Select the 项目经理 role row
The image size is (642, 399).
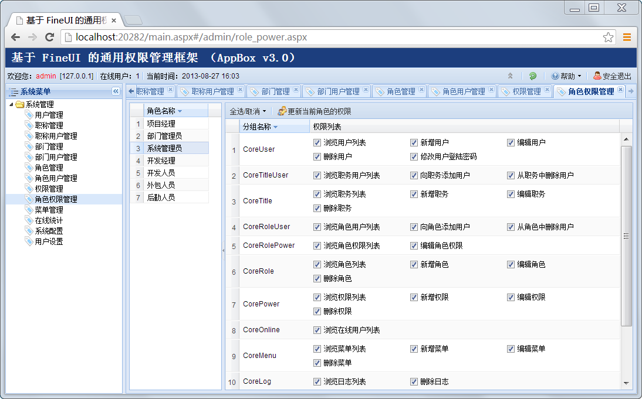tap(170, 124)
